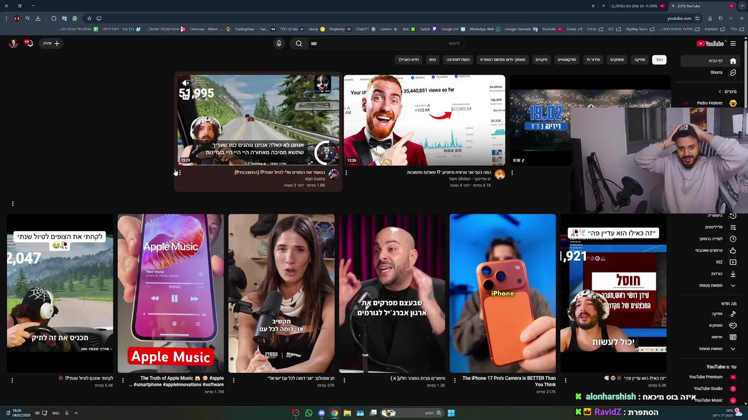Open the Shorts shelf three-dot menu
748x420 pixels.
pos(12,204)
